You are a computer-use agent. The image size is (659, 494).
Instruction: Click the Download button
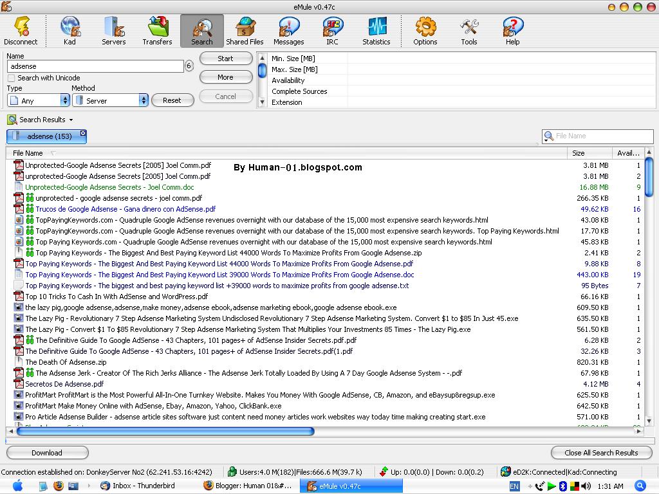(47, 453)
